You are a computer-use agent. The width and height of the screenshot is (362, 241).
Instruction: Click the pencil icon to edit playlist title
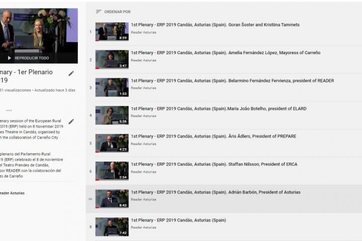[71, 73]
